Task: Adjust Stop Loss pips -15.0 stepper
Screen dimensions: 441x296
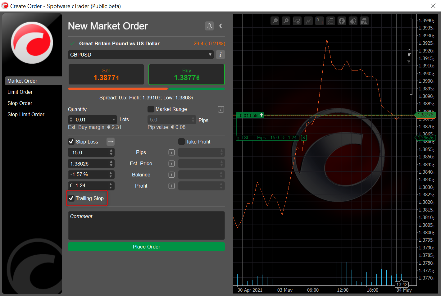Action: coord(111,153)
